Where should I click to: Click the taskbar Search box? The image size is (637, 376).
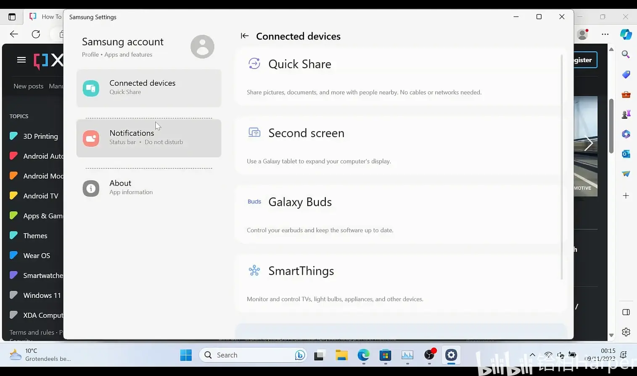tap(254, 355)
